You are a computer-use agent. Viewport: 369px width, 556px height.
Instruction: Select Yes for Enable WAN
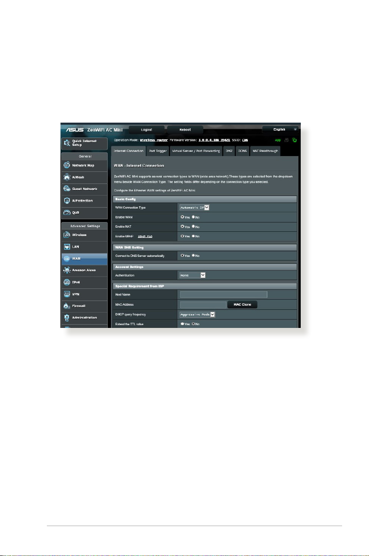tap(182, 217)
